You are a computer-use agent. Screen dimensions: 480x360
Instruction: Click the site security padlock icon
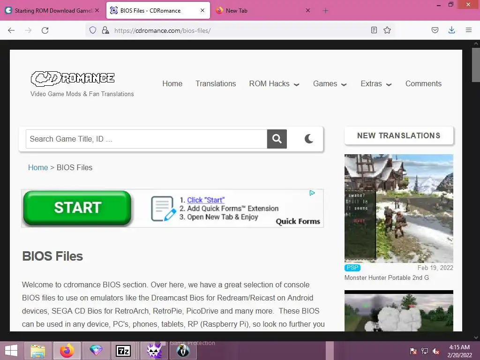pyautogui.click(x=105, y=30)
